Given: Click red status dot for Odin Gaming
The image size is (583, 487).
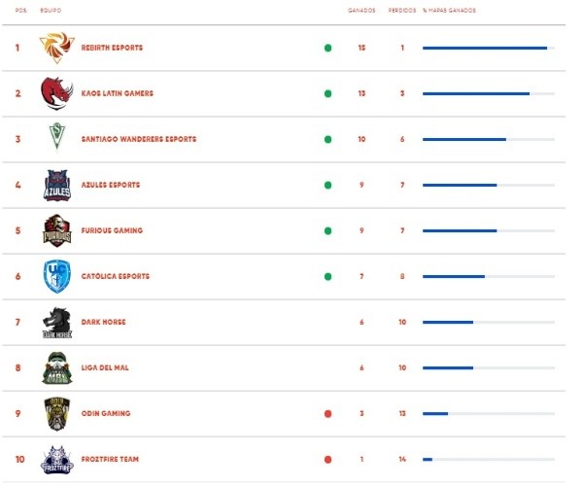Looking at the screenshot, I should 328,414.
